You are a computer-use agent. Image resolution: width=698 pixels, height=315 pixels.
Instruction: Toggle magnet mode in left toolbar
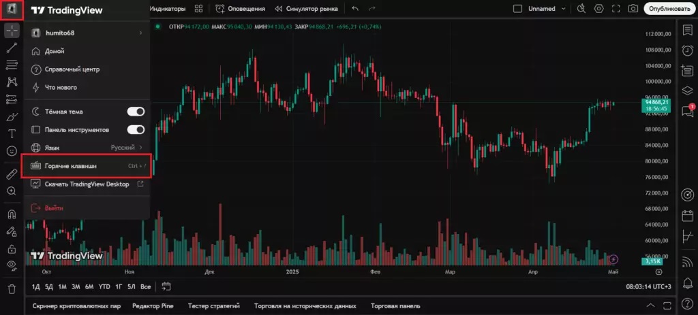[12, 214]
